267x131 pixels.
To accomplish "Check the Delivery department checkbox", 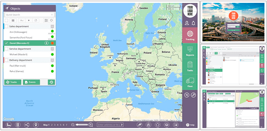I will pyautogui.click(x=6, y=60).
